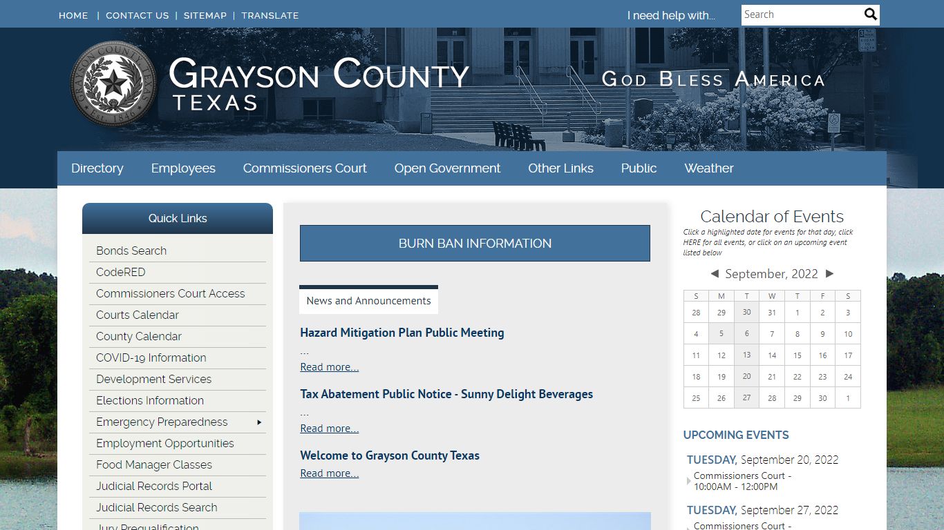Click the search magnifier icon
This screenshot has height=530, width=944.
[x=871, y=14]
